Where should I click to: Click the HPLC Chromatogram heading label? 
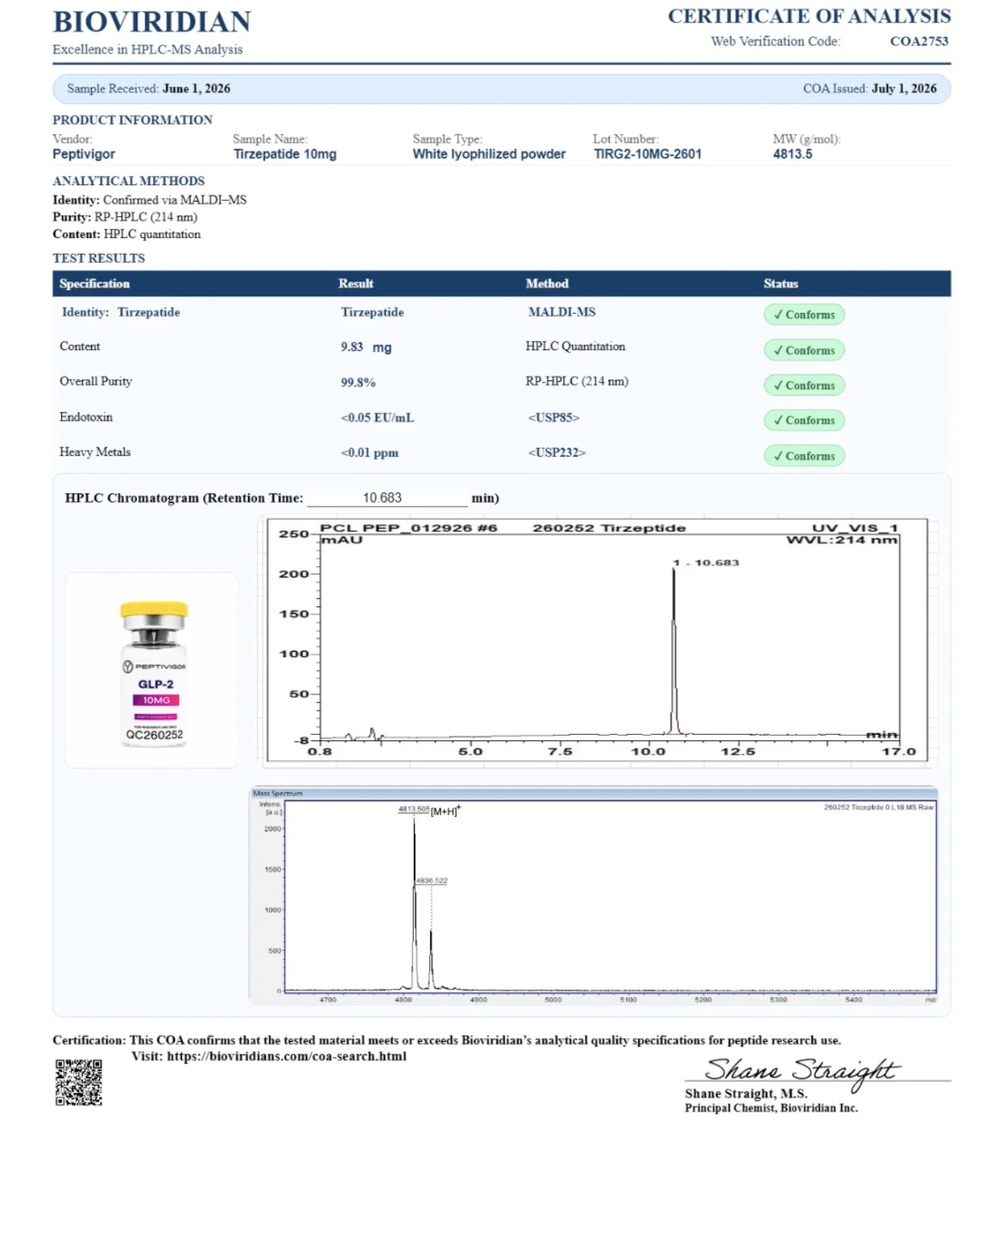(184, 498)
